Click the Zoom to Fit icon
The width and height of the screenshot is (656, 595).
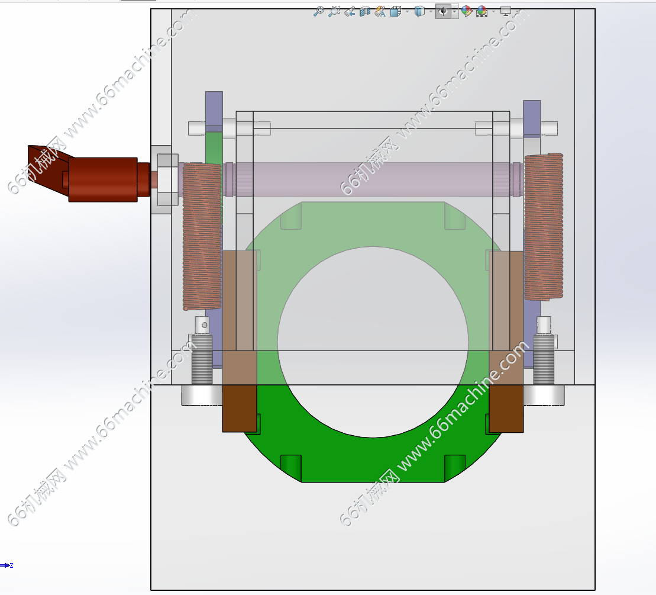pos(319,11)
